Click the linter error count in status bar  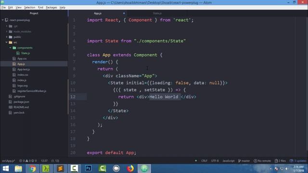tap(22, 161)
